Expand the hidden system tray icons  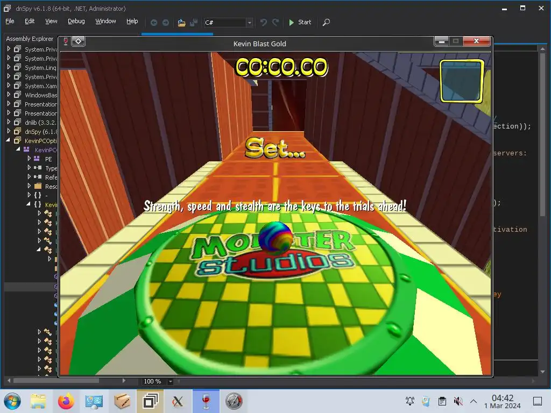pos(474,401)
